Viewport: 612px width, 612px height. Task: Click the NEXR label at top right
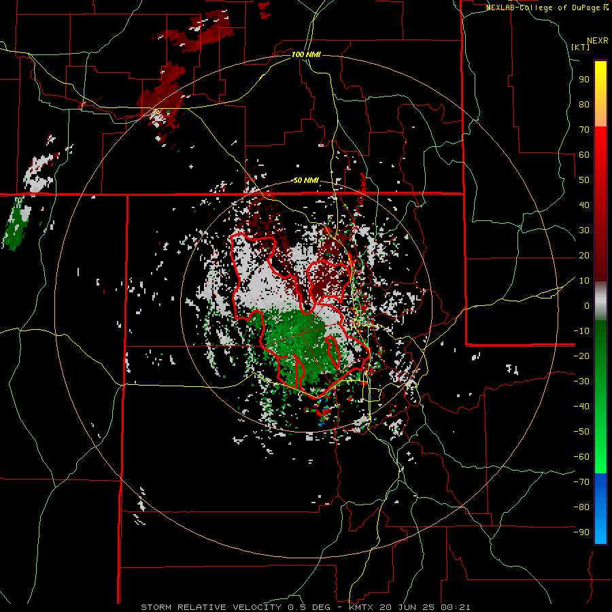(597, 41)
